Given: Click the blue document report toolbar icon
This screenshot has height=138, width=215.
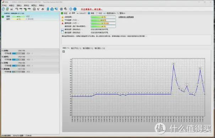Looking at the screenshot, I should pos(48,9).
